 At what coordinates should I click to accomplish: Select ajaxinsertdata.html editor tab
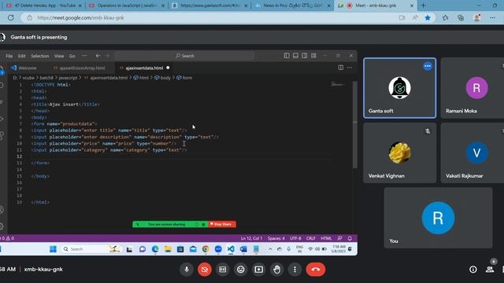[x=144, y=68]
